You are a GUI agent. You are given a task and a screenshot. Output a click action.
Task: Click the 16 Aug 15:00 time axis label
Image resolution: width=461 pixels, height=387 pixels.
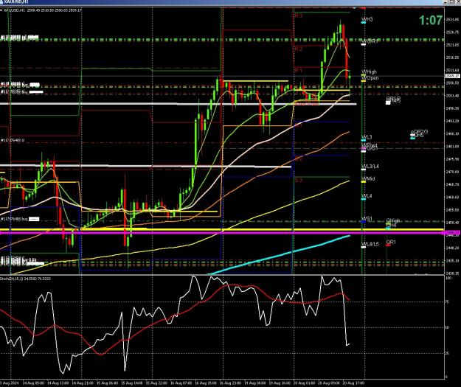tap(206, 383)
